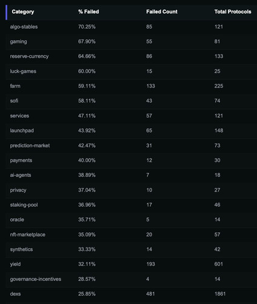
Task: Click the Failed Count column header
Action: 162,12
